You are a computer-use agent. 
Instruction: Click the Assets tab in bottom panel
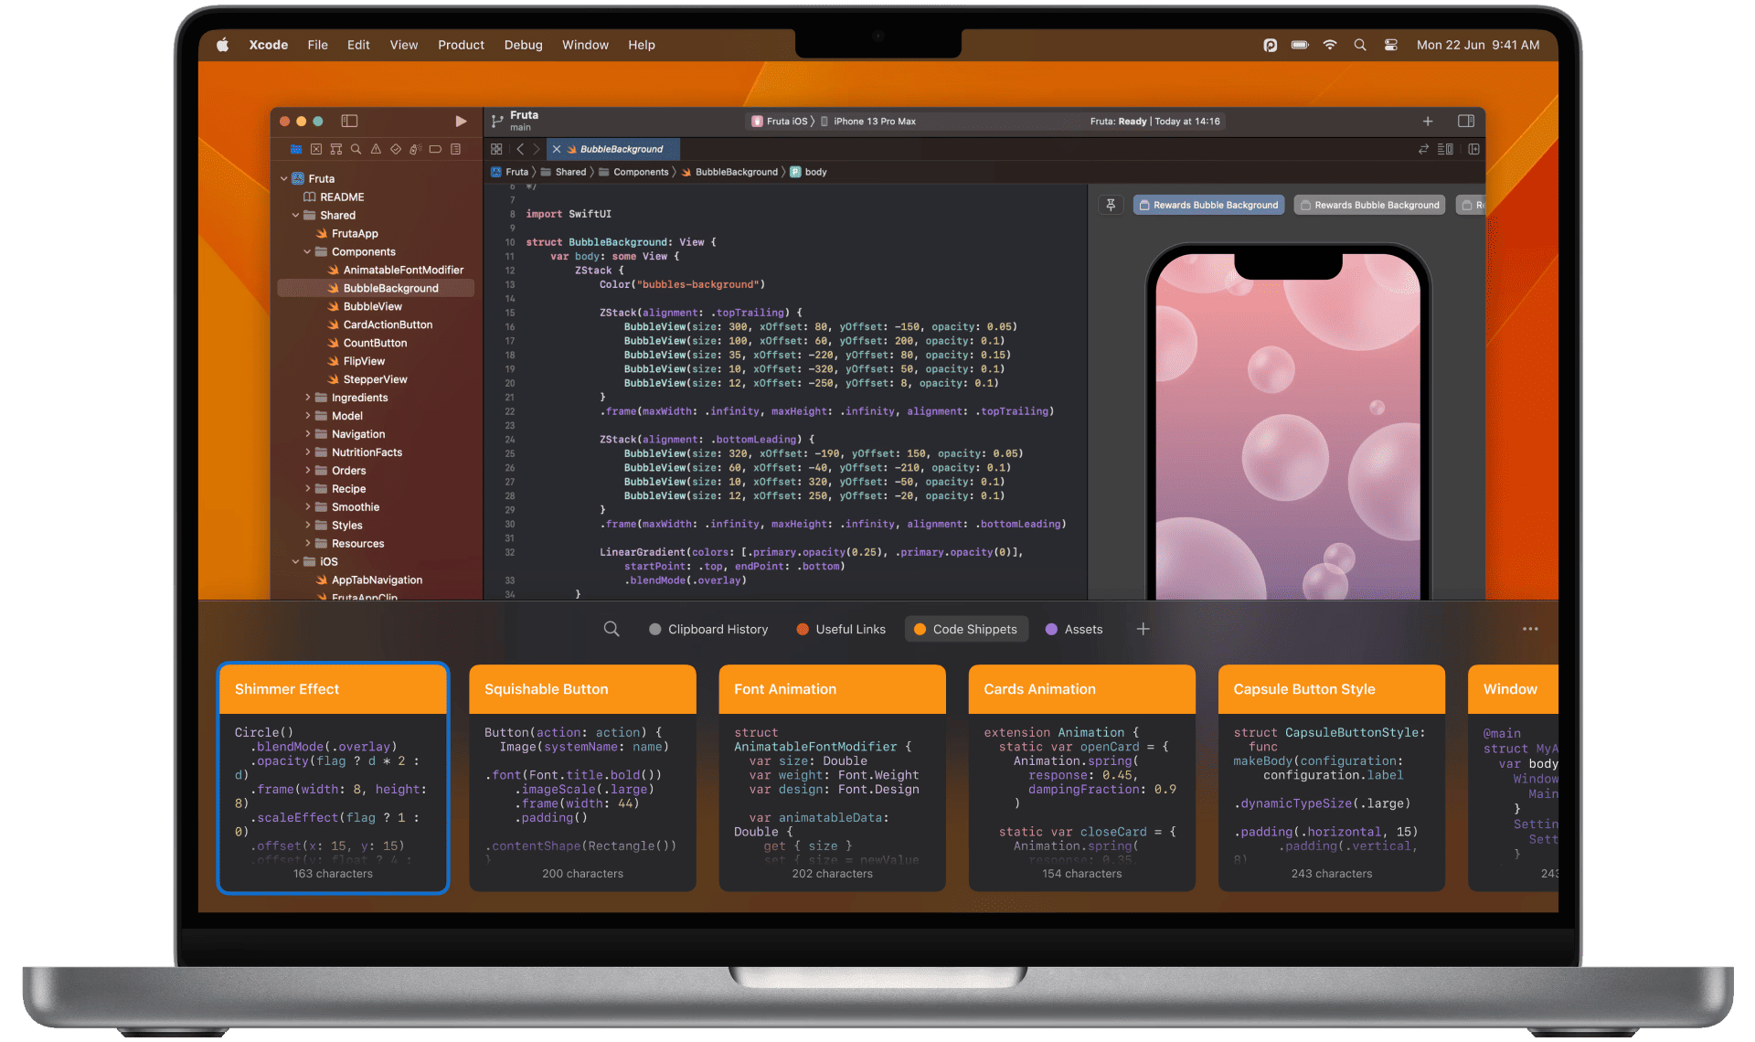(1077, 630)
